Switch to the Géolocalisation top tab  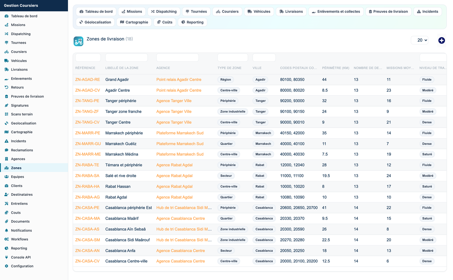tap(95, 22)
